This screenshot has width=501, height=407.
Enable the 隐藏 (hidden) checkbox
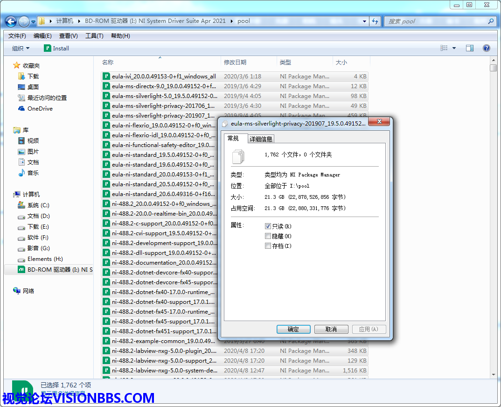268,236
